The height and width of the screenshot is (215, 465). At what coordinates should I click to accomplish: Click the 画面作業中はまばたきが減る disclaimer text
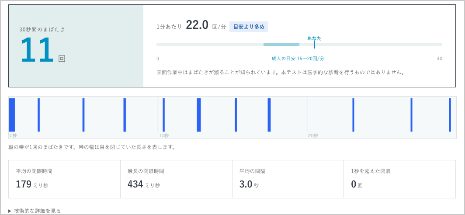point(281,73)
